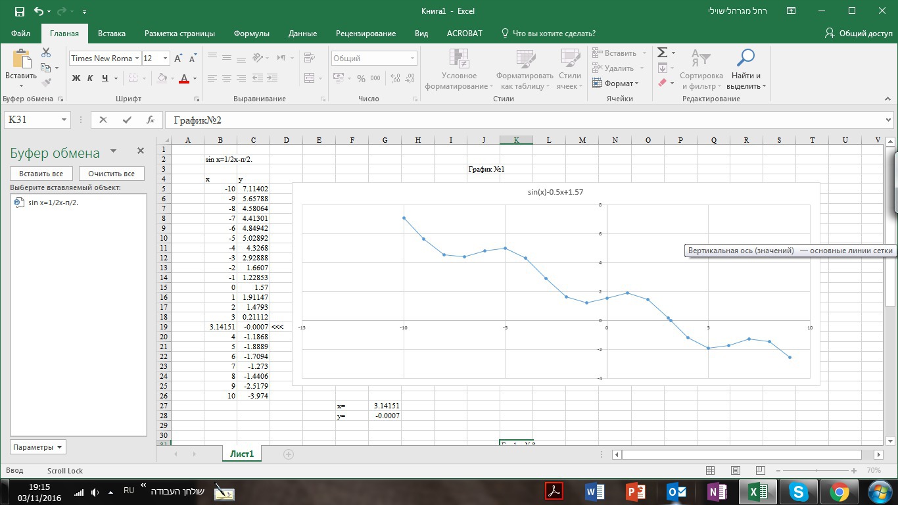Switch to the Формулы ribbon tab
This screenshot has width=898, height=505.
(x=251, y=34)
